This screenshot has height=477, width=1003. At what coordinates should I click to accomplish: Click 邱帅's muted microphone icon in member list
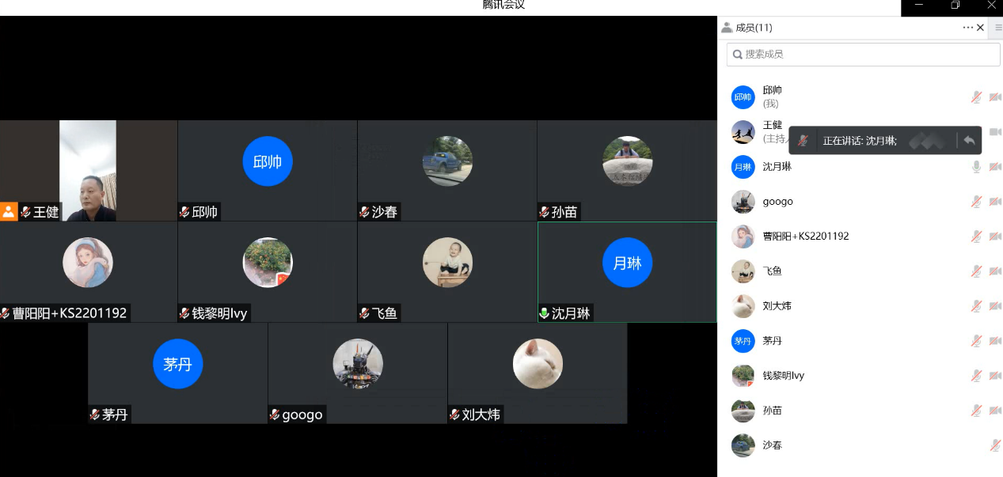(x=977, y=97)
